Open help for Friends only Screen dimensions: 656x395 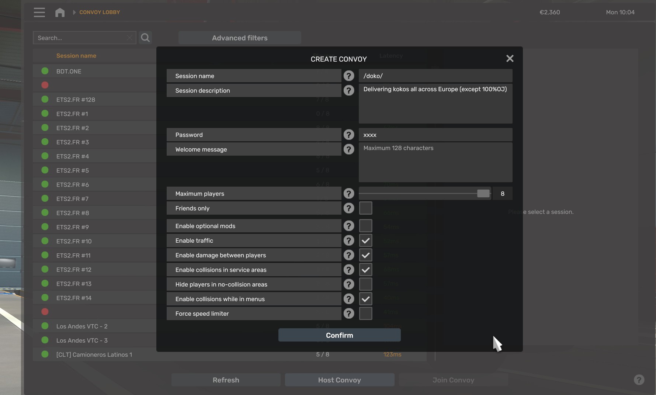tap(348, 208)
